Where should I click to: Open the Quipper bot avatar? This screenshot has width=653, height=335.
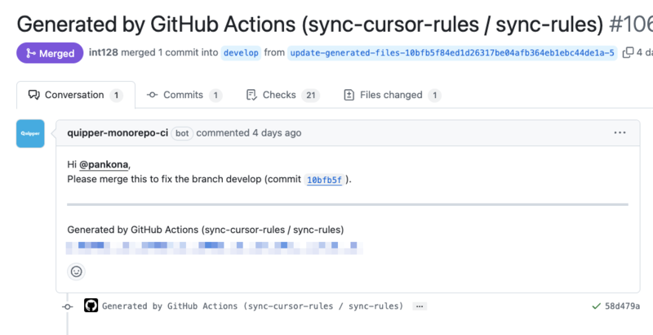(x=30, y=134)
